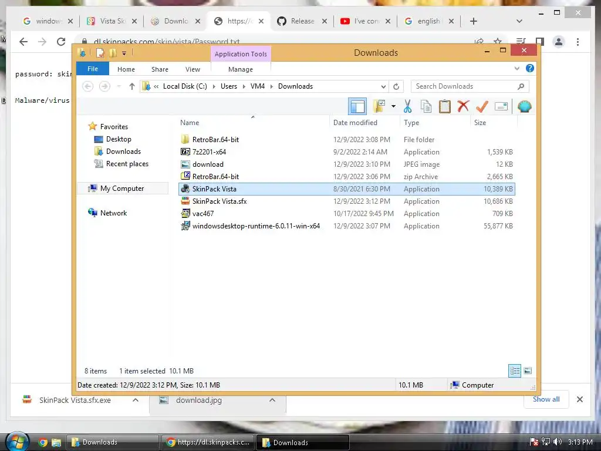This screenshot has width=601, height=451.
Task: Open Chrome three-dot menu
Action: [578, 42]
